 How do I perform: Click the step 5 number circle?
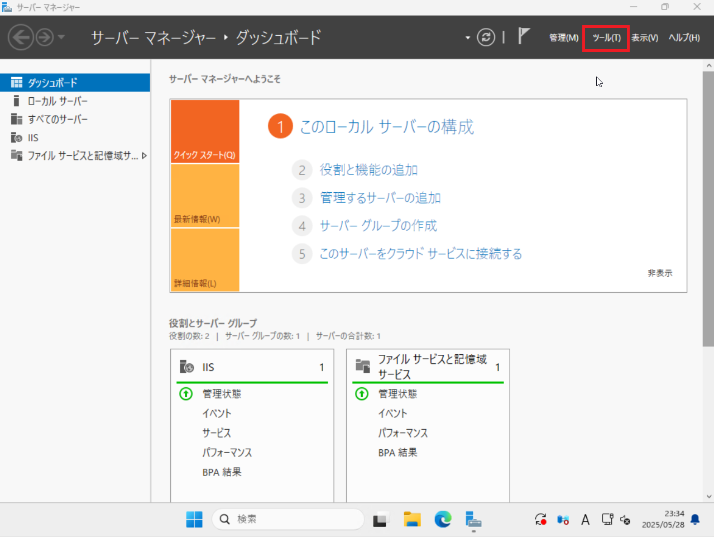coord(302,254)
